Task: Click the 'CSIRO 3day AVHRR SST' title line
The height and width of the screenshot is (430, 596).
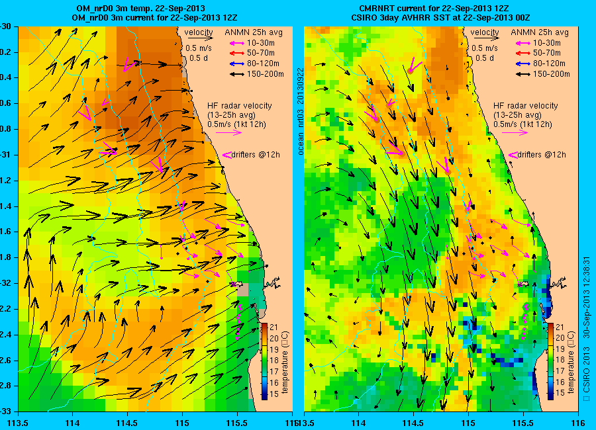Action: tap(440, 17)
